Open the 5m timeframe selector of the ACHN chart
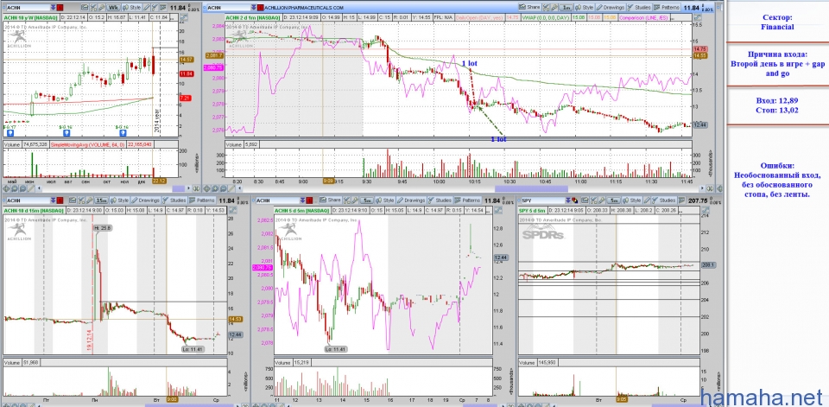 click(366, 200)
